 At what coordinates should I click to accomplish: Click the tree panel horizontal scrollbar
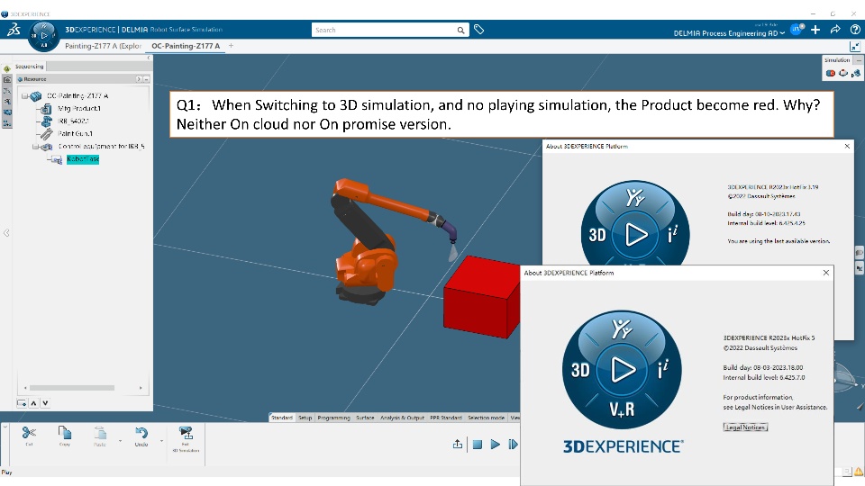(72, 388)
